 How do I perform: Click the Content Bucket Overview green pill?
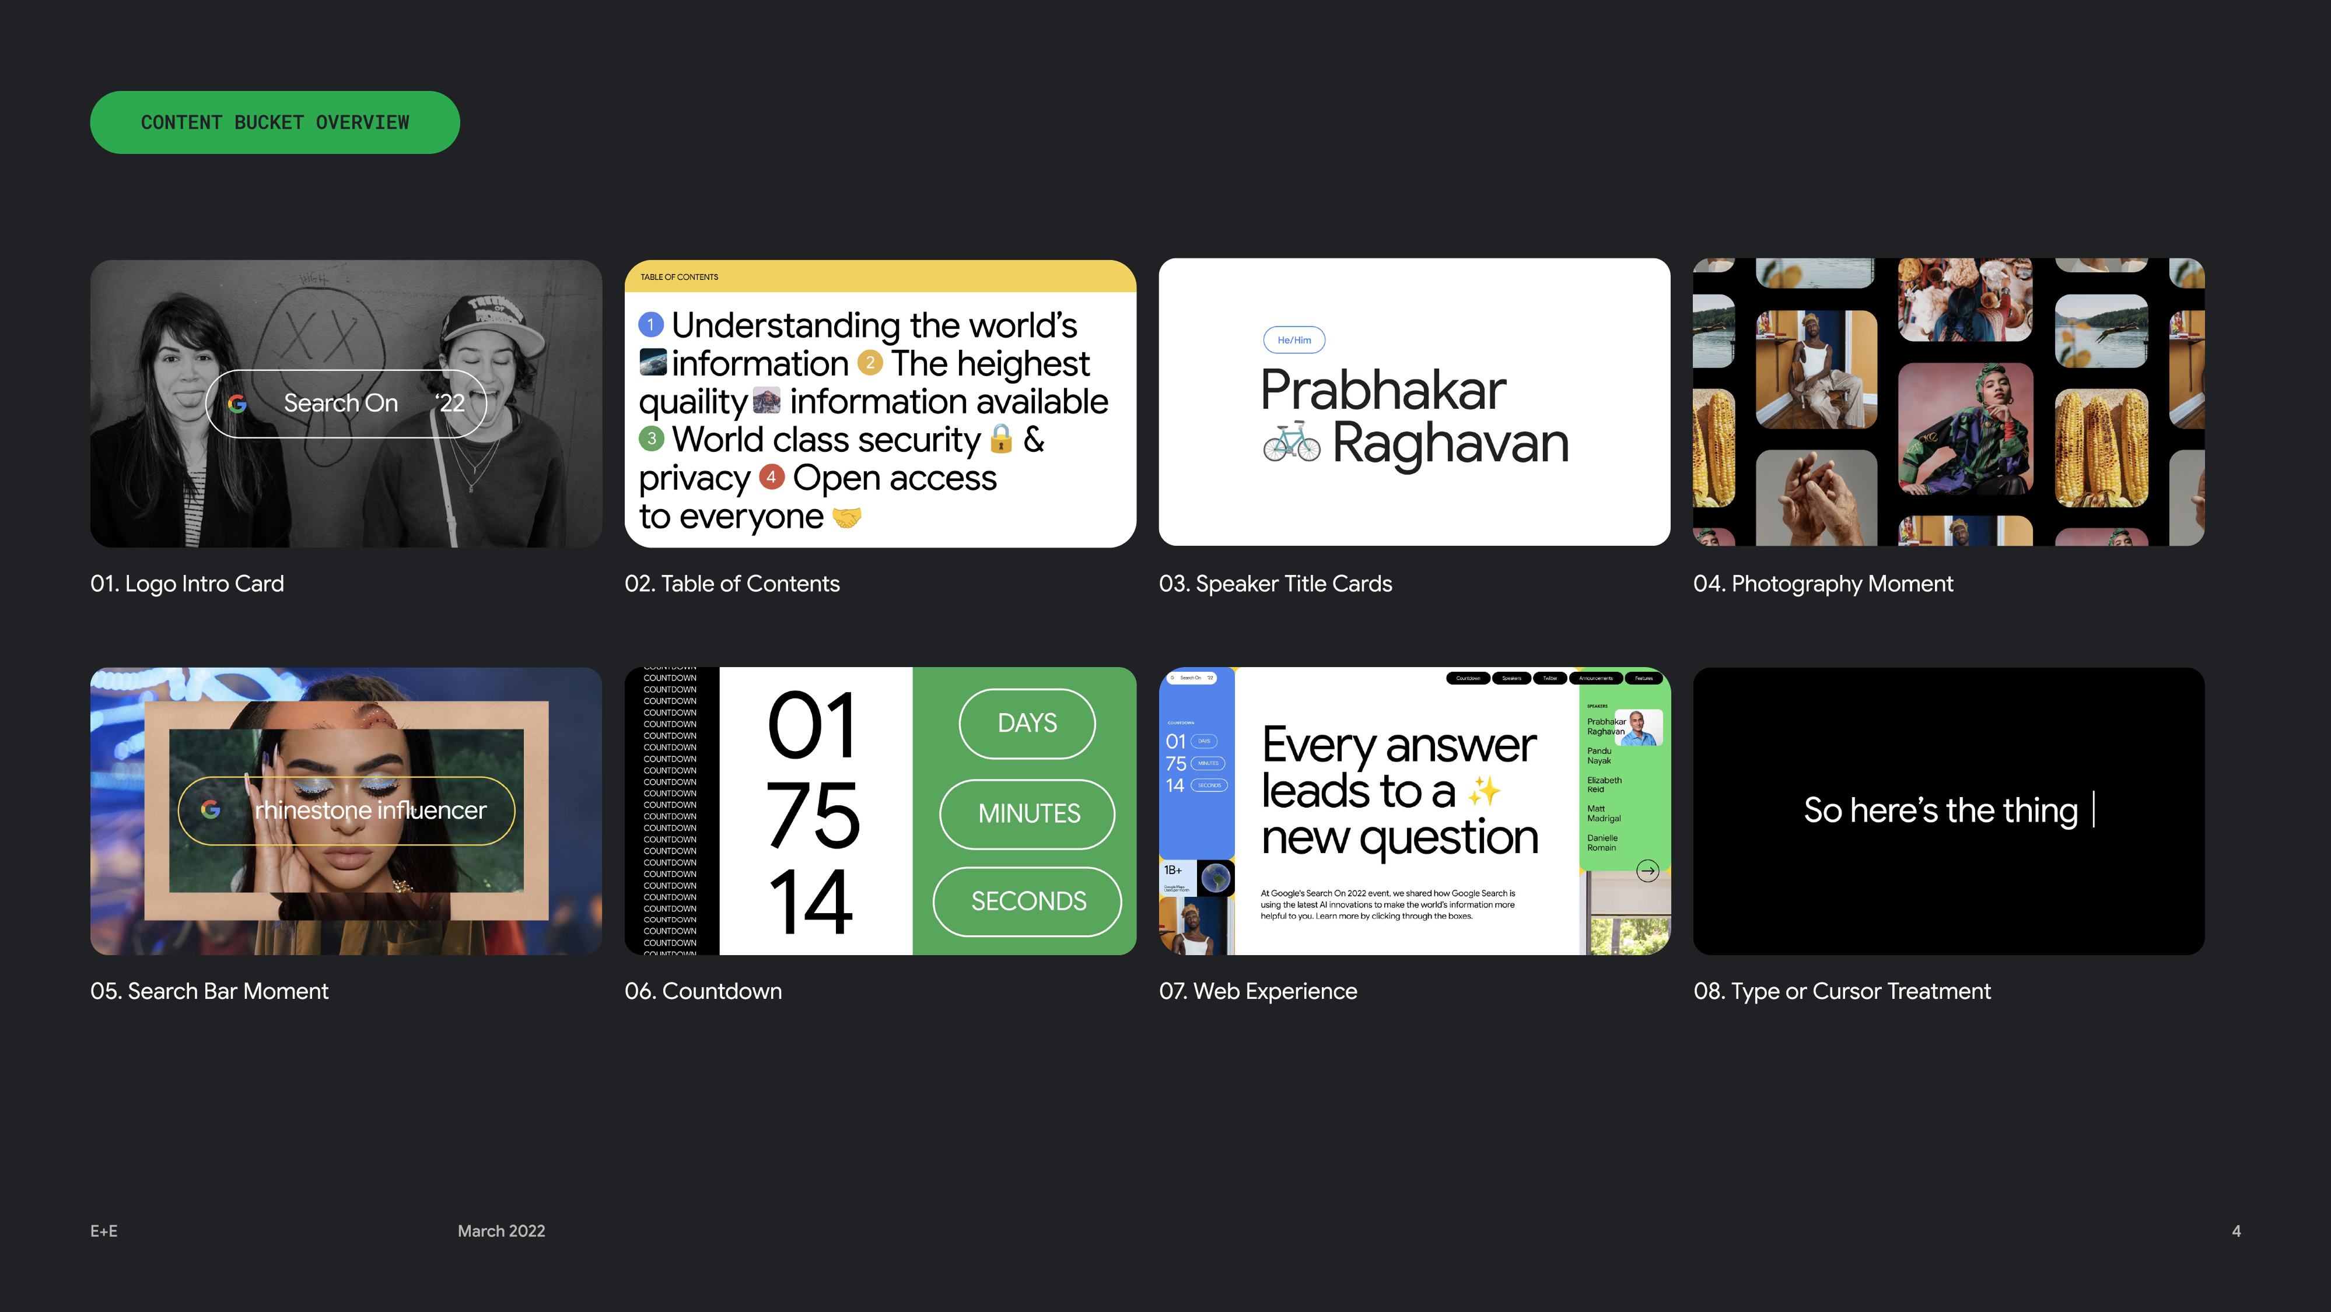click(x=275, y=122)
